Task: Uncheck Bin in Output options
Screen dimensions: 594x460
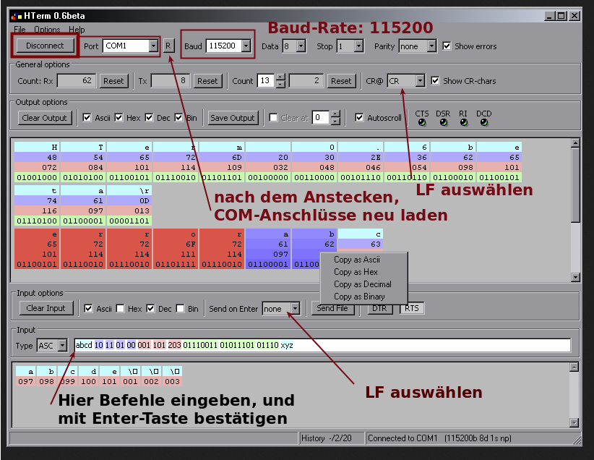Action: click(x=179, y=117)
